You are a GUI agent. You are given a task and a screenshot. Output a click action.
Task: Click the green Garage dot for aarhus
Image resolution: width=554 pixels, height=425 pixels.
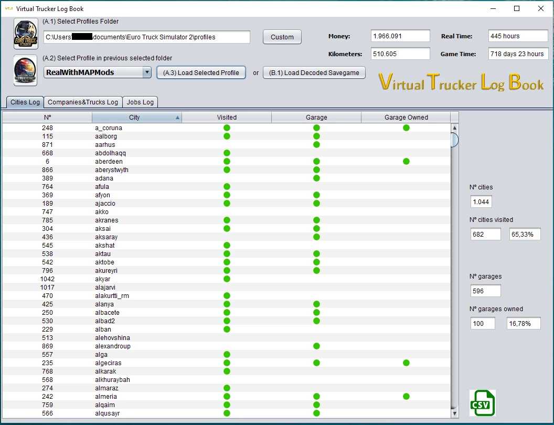pos(316,145)
